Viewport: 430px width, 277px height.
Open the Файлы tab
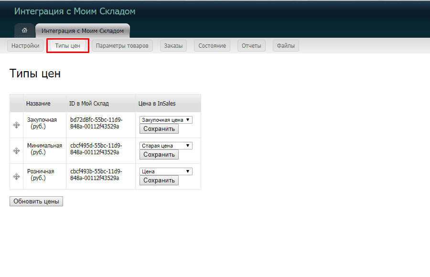[285, 45]
